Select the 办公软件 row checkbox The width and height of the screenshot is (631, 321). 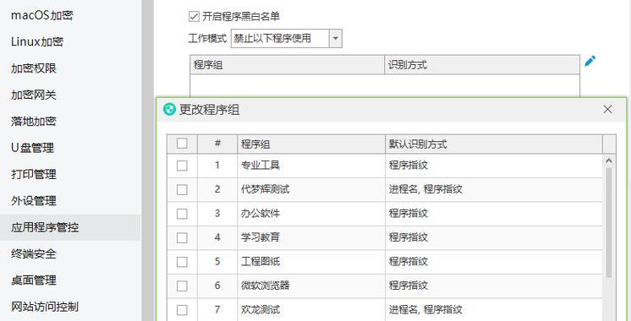pyautogui.click(x=182, y=214)
